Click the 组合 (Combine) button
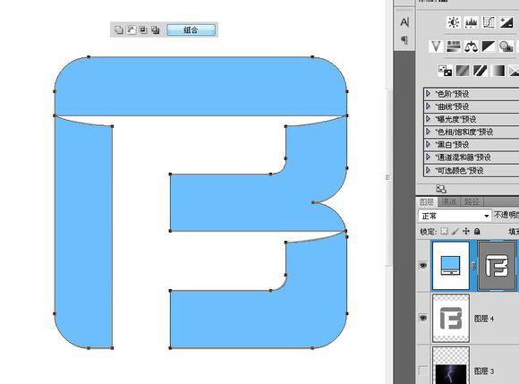 (x=191, y=30)
